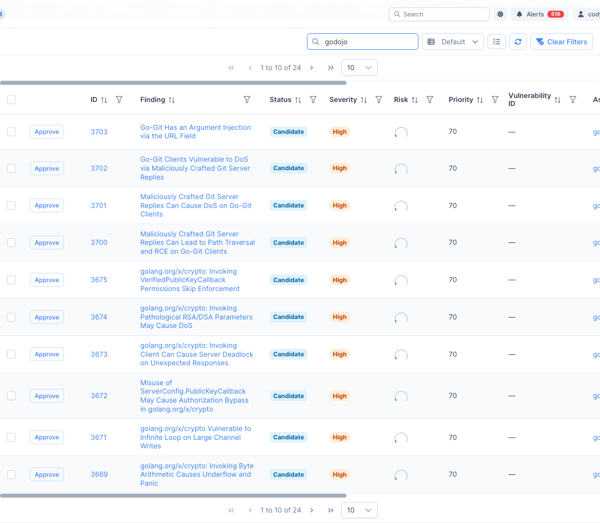600x523 pixels.
Task: Click the Vulnerability ID column header
Action: 529,100
